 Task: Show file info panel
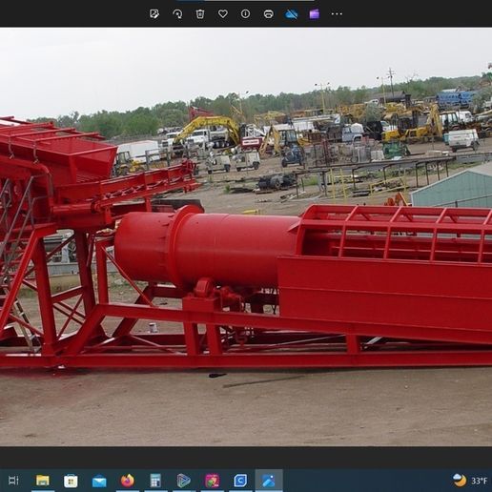pyautogui.click(x=245, y=14)
